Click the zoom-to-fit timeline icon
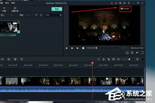Screen dimensions: 155x103 (x=113, y=59)
